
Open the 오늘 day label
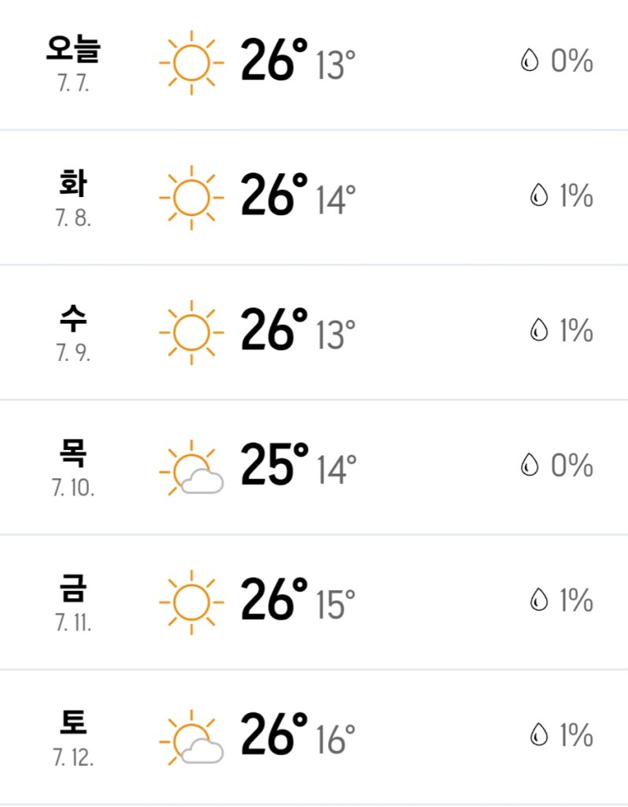coord(73,50)
